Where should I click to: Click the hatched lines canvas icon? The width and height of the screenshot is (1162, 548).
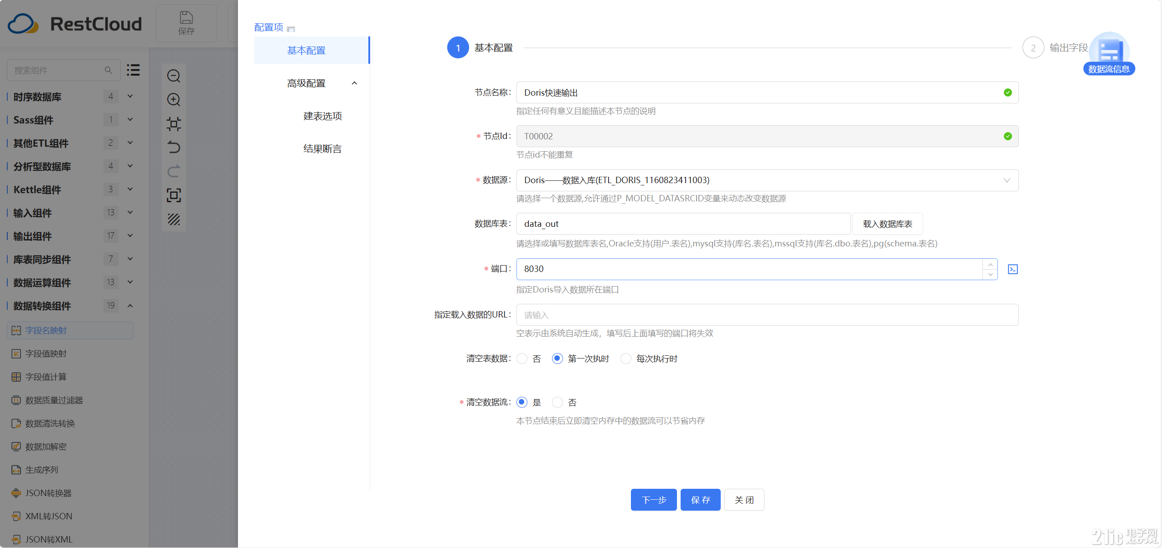(174, 219)
